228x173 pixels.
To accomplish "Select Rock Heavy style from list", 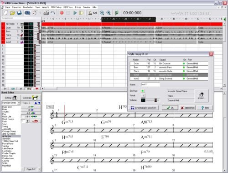I will (x=8, y=119).
